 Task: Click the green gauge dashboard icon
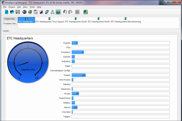pos(58,12)
